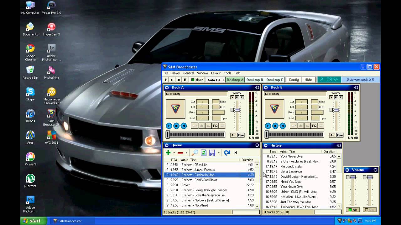The width and height of the screenshot is (401, 225).
Task: Open the General menu
Action: coord(189,73)
